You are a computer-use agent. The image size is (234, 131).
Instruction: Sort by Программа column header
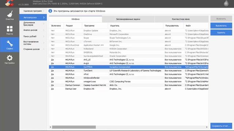95,26
